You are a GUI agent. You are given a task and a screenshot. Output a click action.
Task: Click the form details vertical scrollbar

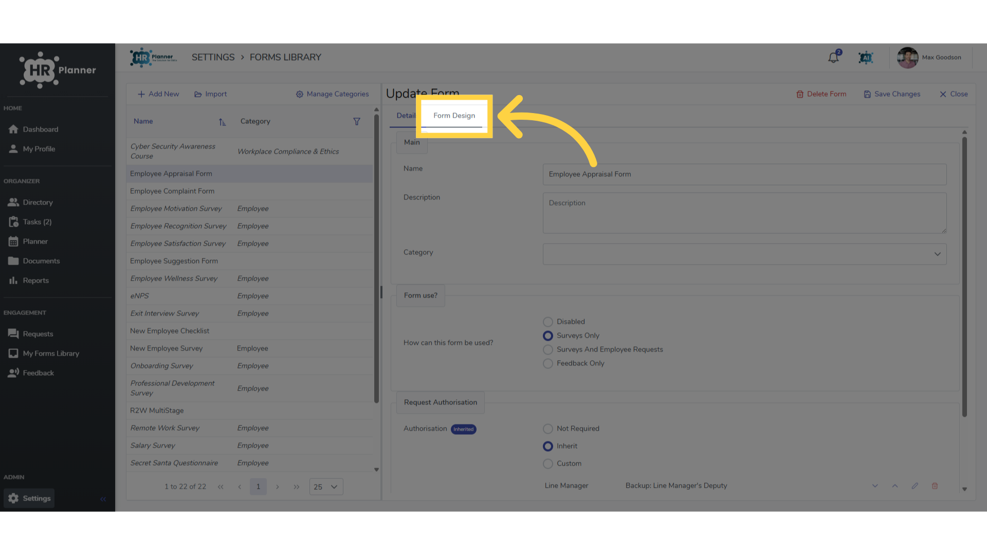[x=964, y=276]
